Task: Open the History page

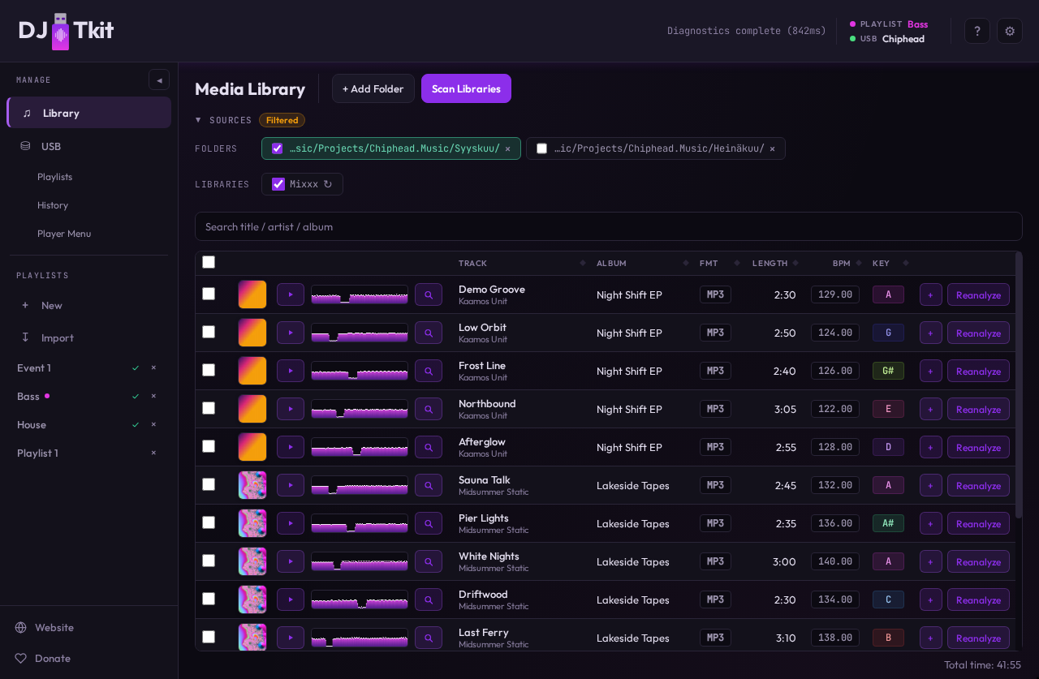Action: point(53,205)
